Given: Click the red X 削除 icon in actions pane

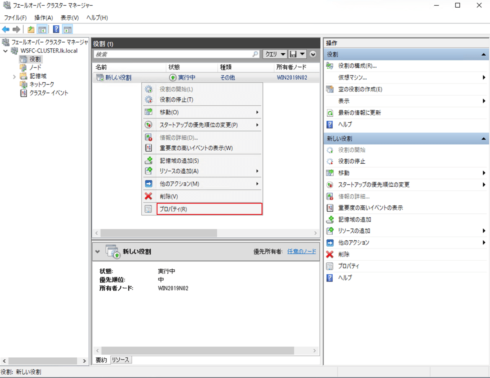Looking at the screenshot, I should (330, 254).
